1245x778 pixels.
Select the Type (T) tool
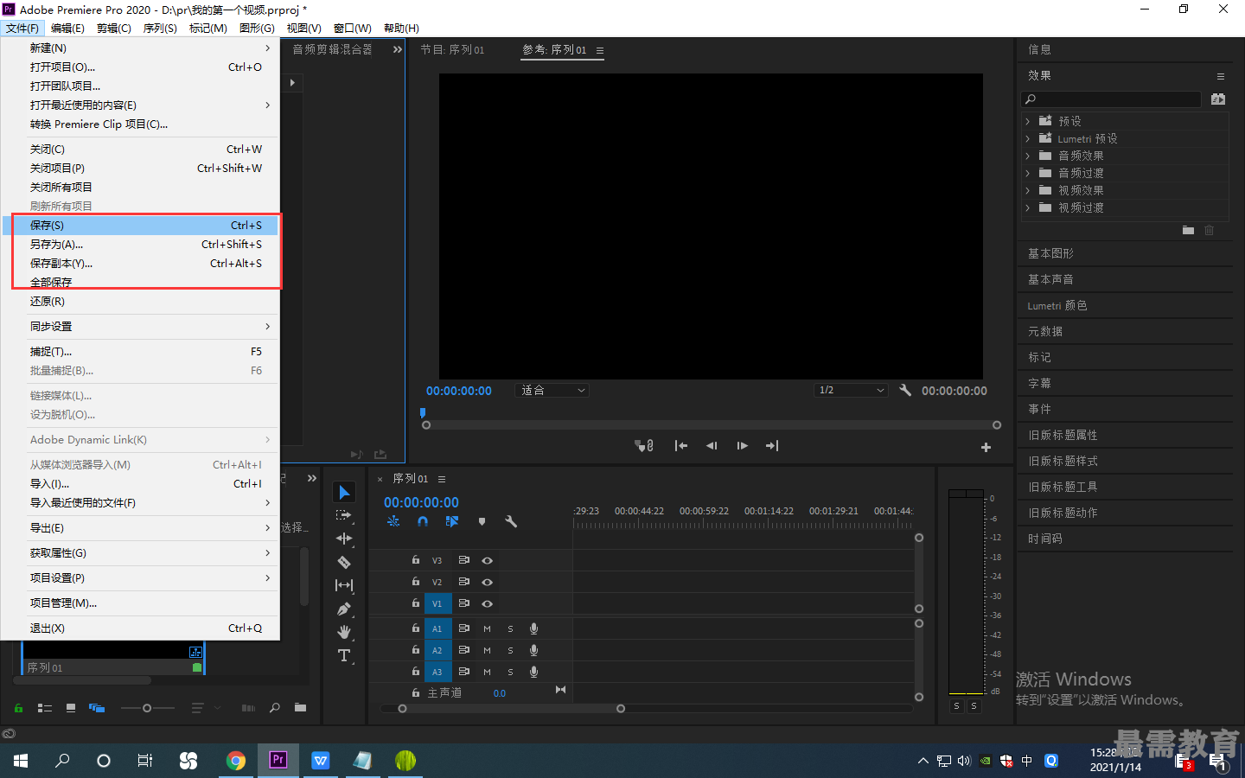coord(344,655)
